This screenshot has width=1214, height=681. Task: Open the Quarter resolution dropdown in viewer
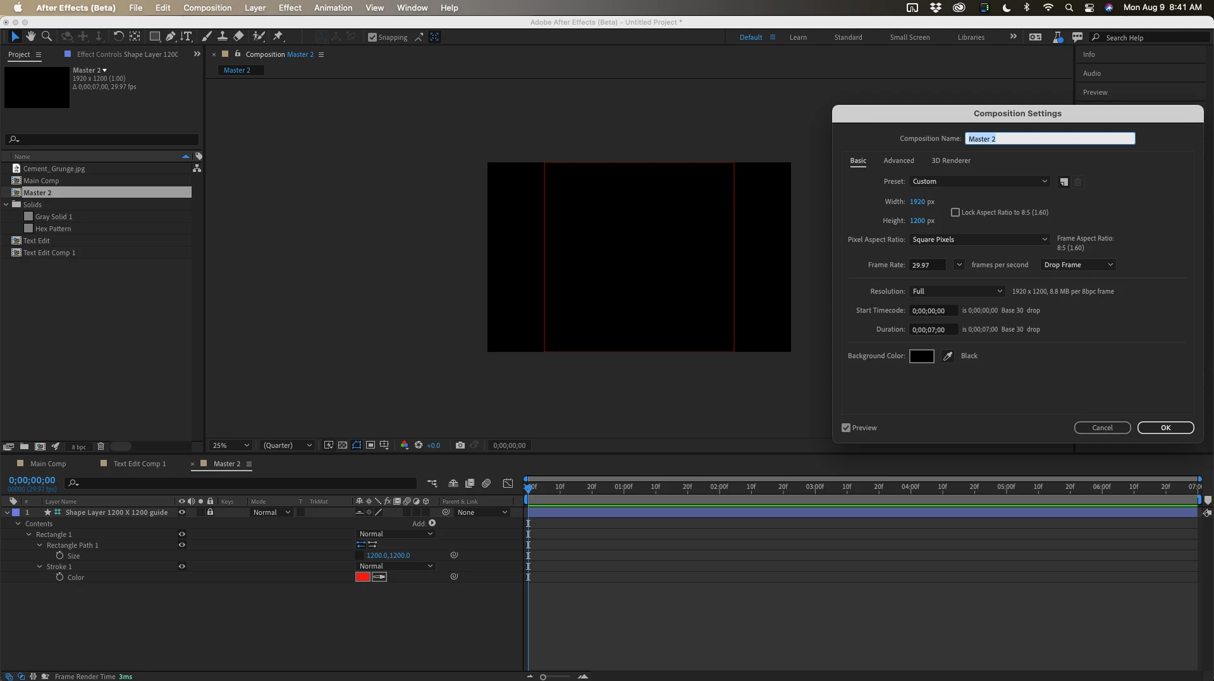288,445
